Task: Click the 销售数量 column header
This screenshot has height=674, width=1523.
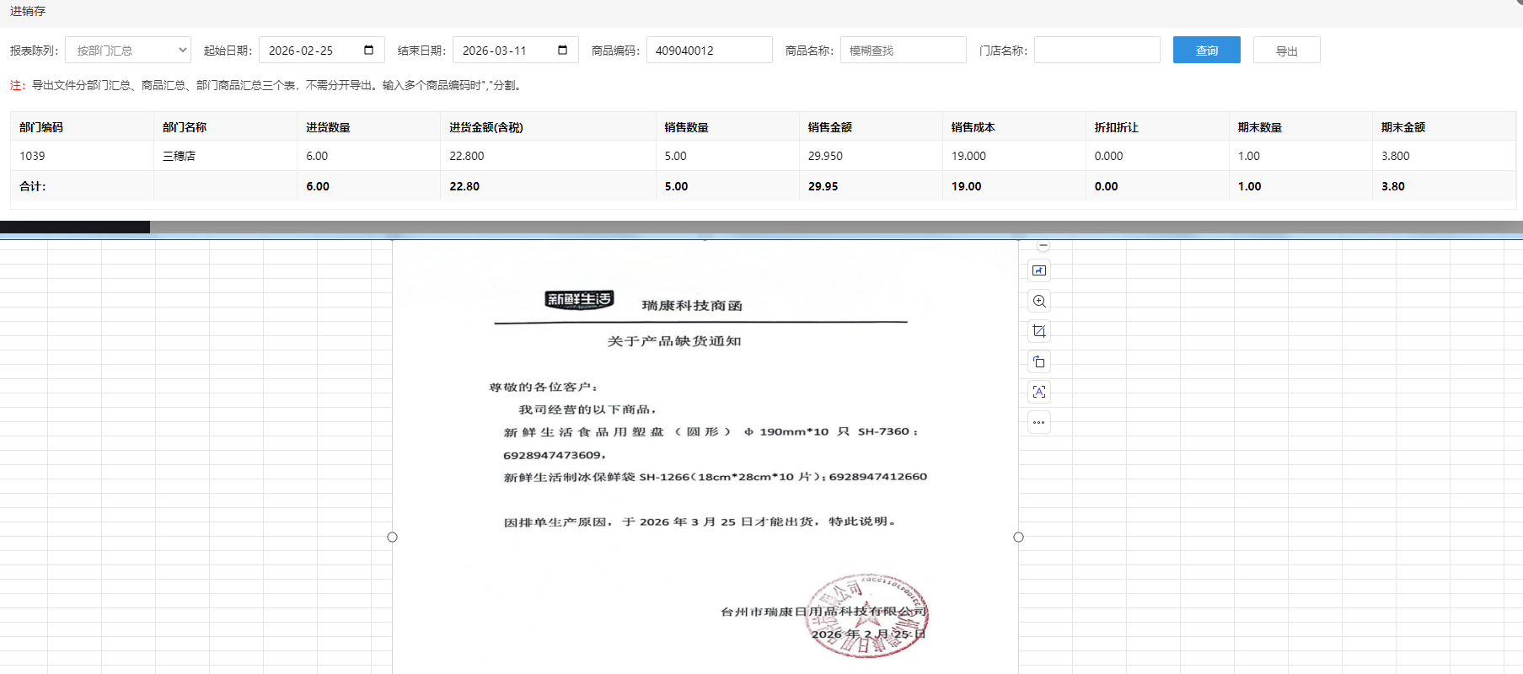Action: pyautogui.click(x=686, y=127)
